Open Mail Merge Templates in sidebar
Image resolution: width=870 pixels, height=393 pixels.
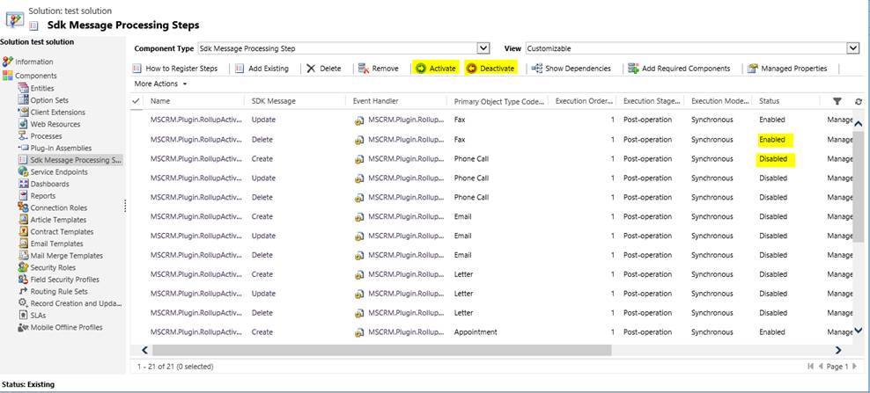point(67,256)
